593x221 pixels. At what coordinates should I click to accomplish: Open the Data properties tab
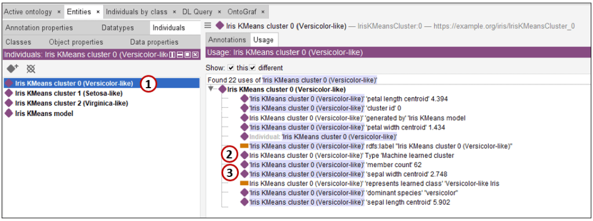coord(154,42)
